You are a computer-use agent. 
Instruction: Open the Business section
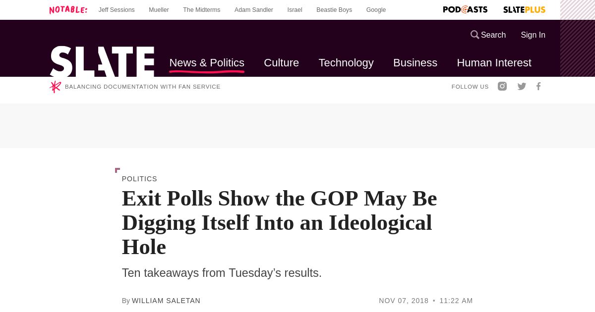click(415, 63)
